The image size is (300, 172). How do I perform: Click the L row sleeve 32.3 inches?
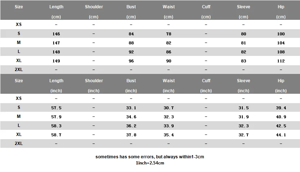point(243,126)
